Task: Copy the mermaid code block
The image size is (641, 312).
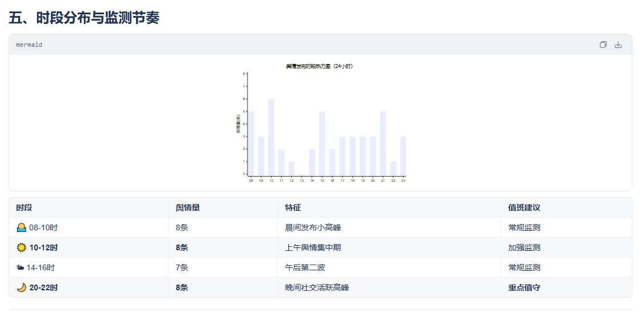Action: [x=603, y=45]
